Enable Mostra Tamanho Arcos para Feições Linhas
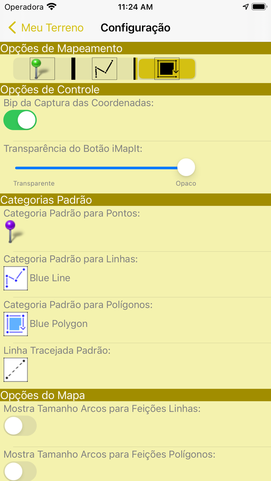This screenshot has height=481, width=271. click(20, 425)
